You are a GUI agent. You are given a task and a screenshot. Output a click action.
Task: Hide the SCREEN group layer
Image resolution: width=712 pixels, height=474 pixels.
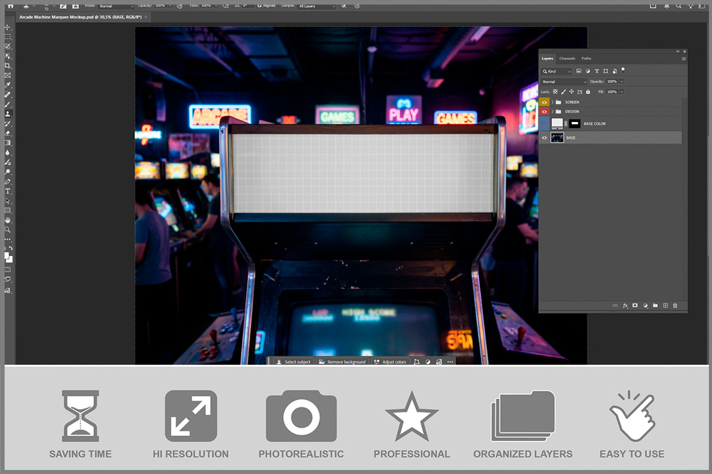(x=544, y=103)
